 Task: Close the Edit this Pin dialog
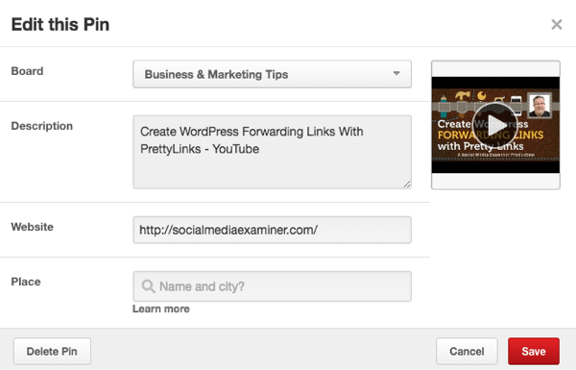[x=557, y=25]
